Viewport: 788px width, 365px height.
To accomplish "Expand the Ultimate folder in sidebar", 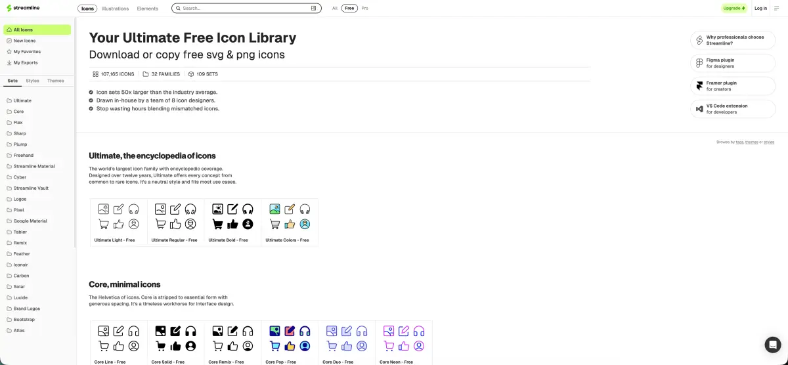I will coord(22,100).
